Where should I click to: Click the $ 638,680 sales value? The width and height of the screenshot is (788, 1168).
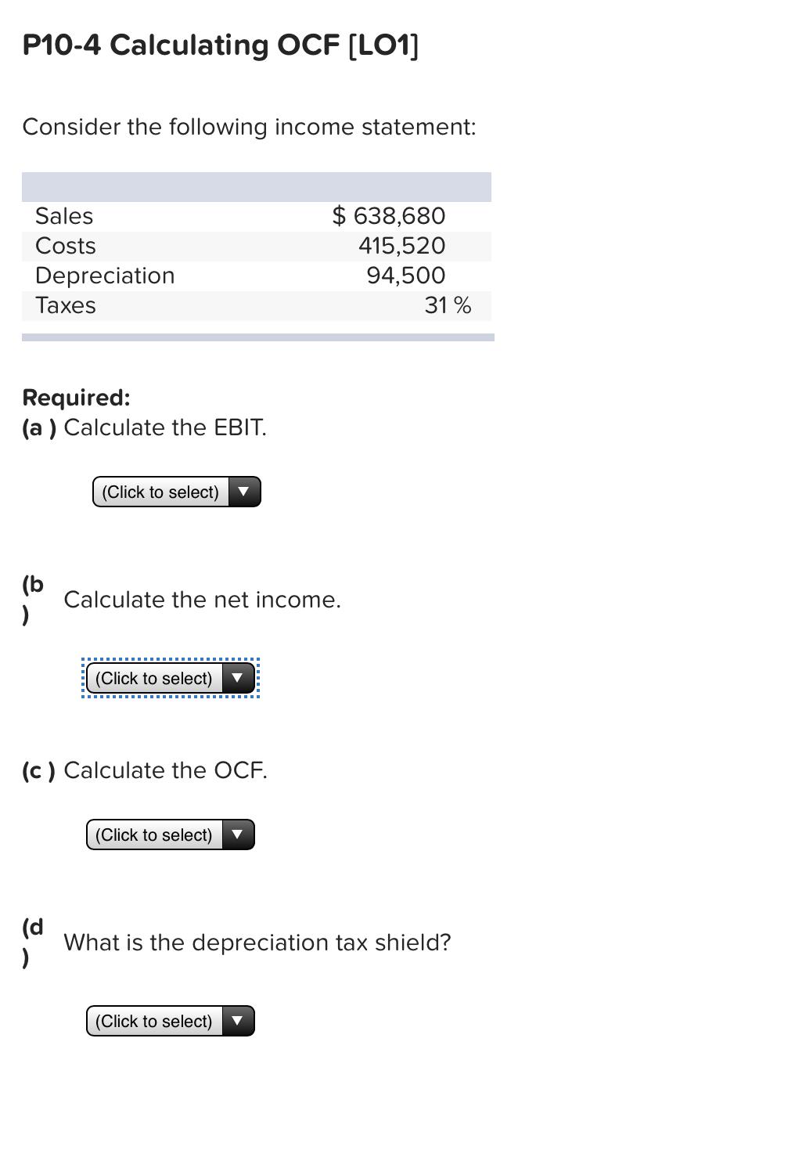click(389, 216)
